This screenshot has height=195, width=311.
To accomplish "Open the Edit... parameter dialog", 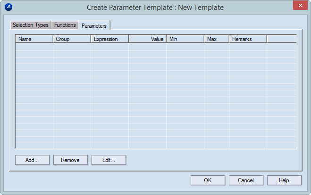I will click(109, 160).
